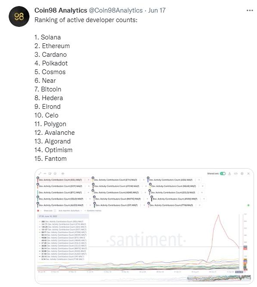Toggle the eye visibility icon in the chart toolbar
This screenshot has width=257, height=287.
[63, 173]
